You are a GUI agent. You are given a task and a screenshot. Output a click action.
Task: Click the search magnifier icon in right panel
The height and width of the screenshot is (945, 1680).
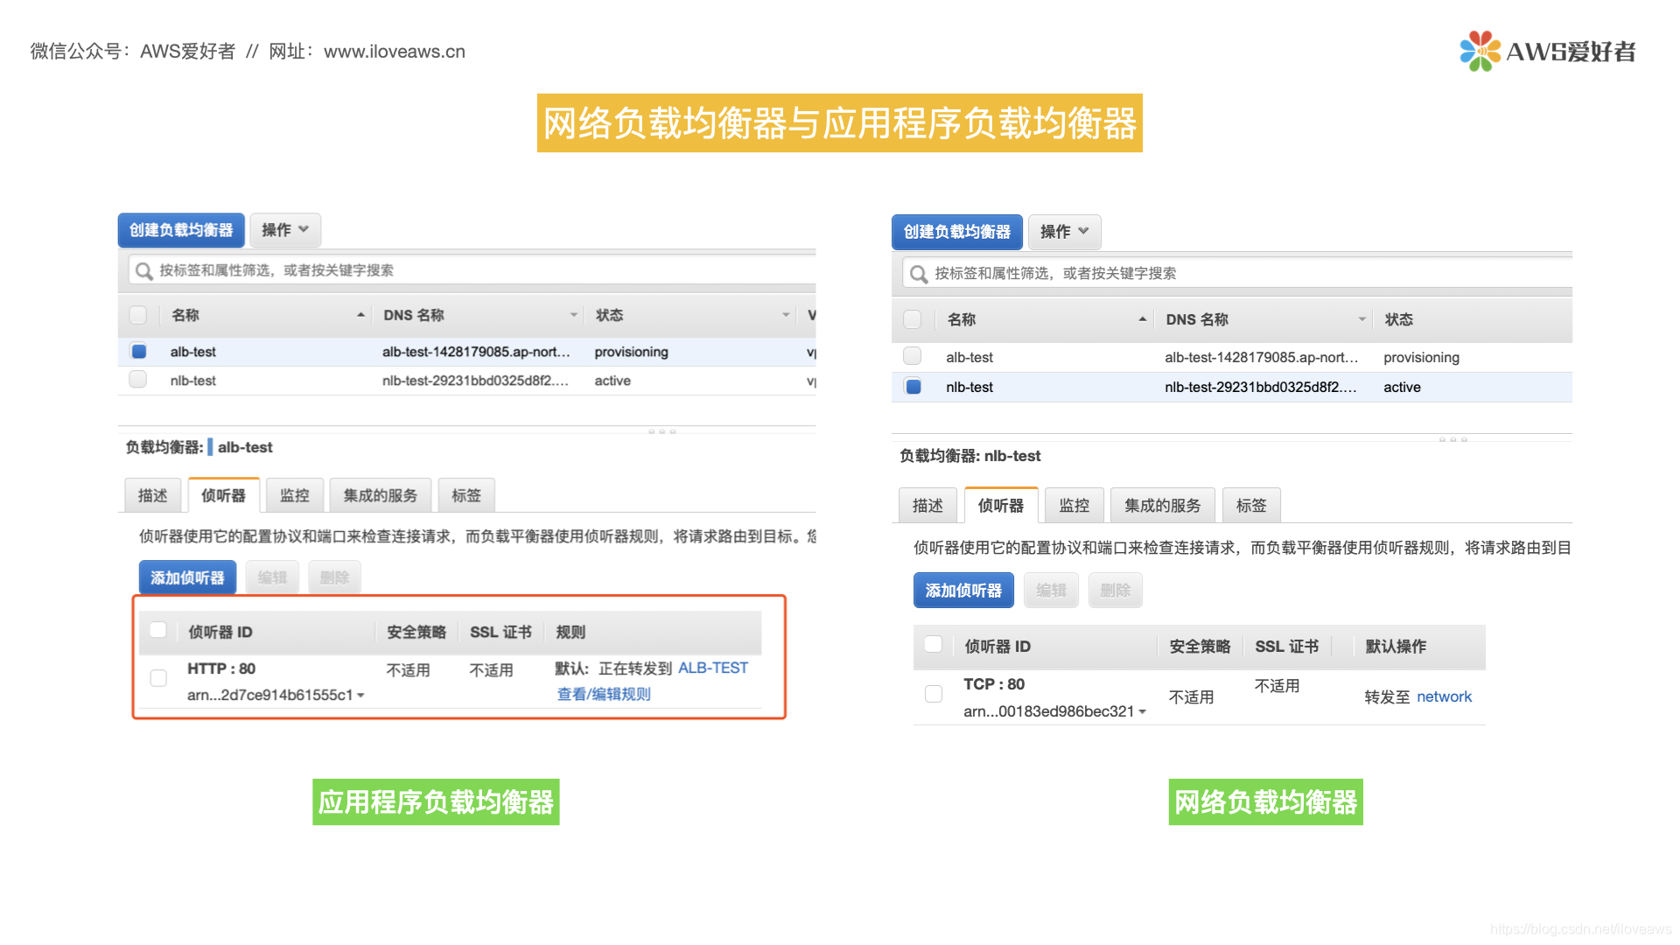(918, 274)
